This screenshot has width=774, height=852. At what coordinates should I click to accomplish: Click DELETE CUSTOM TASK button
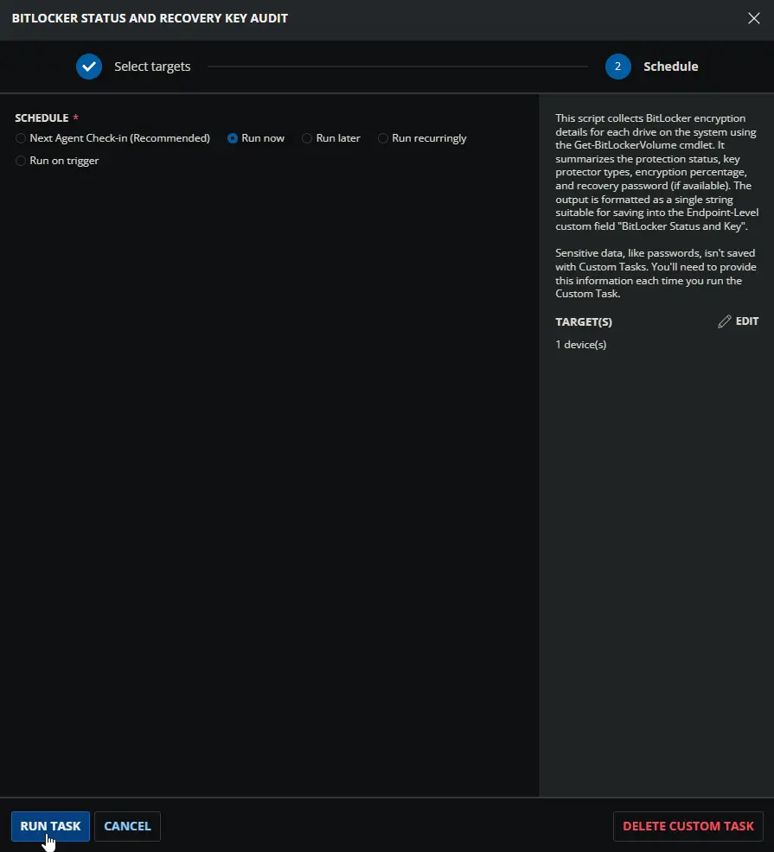[688, 826]
